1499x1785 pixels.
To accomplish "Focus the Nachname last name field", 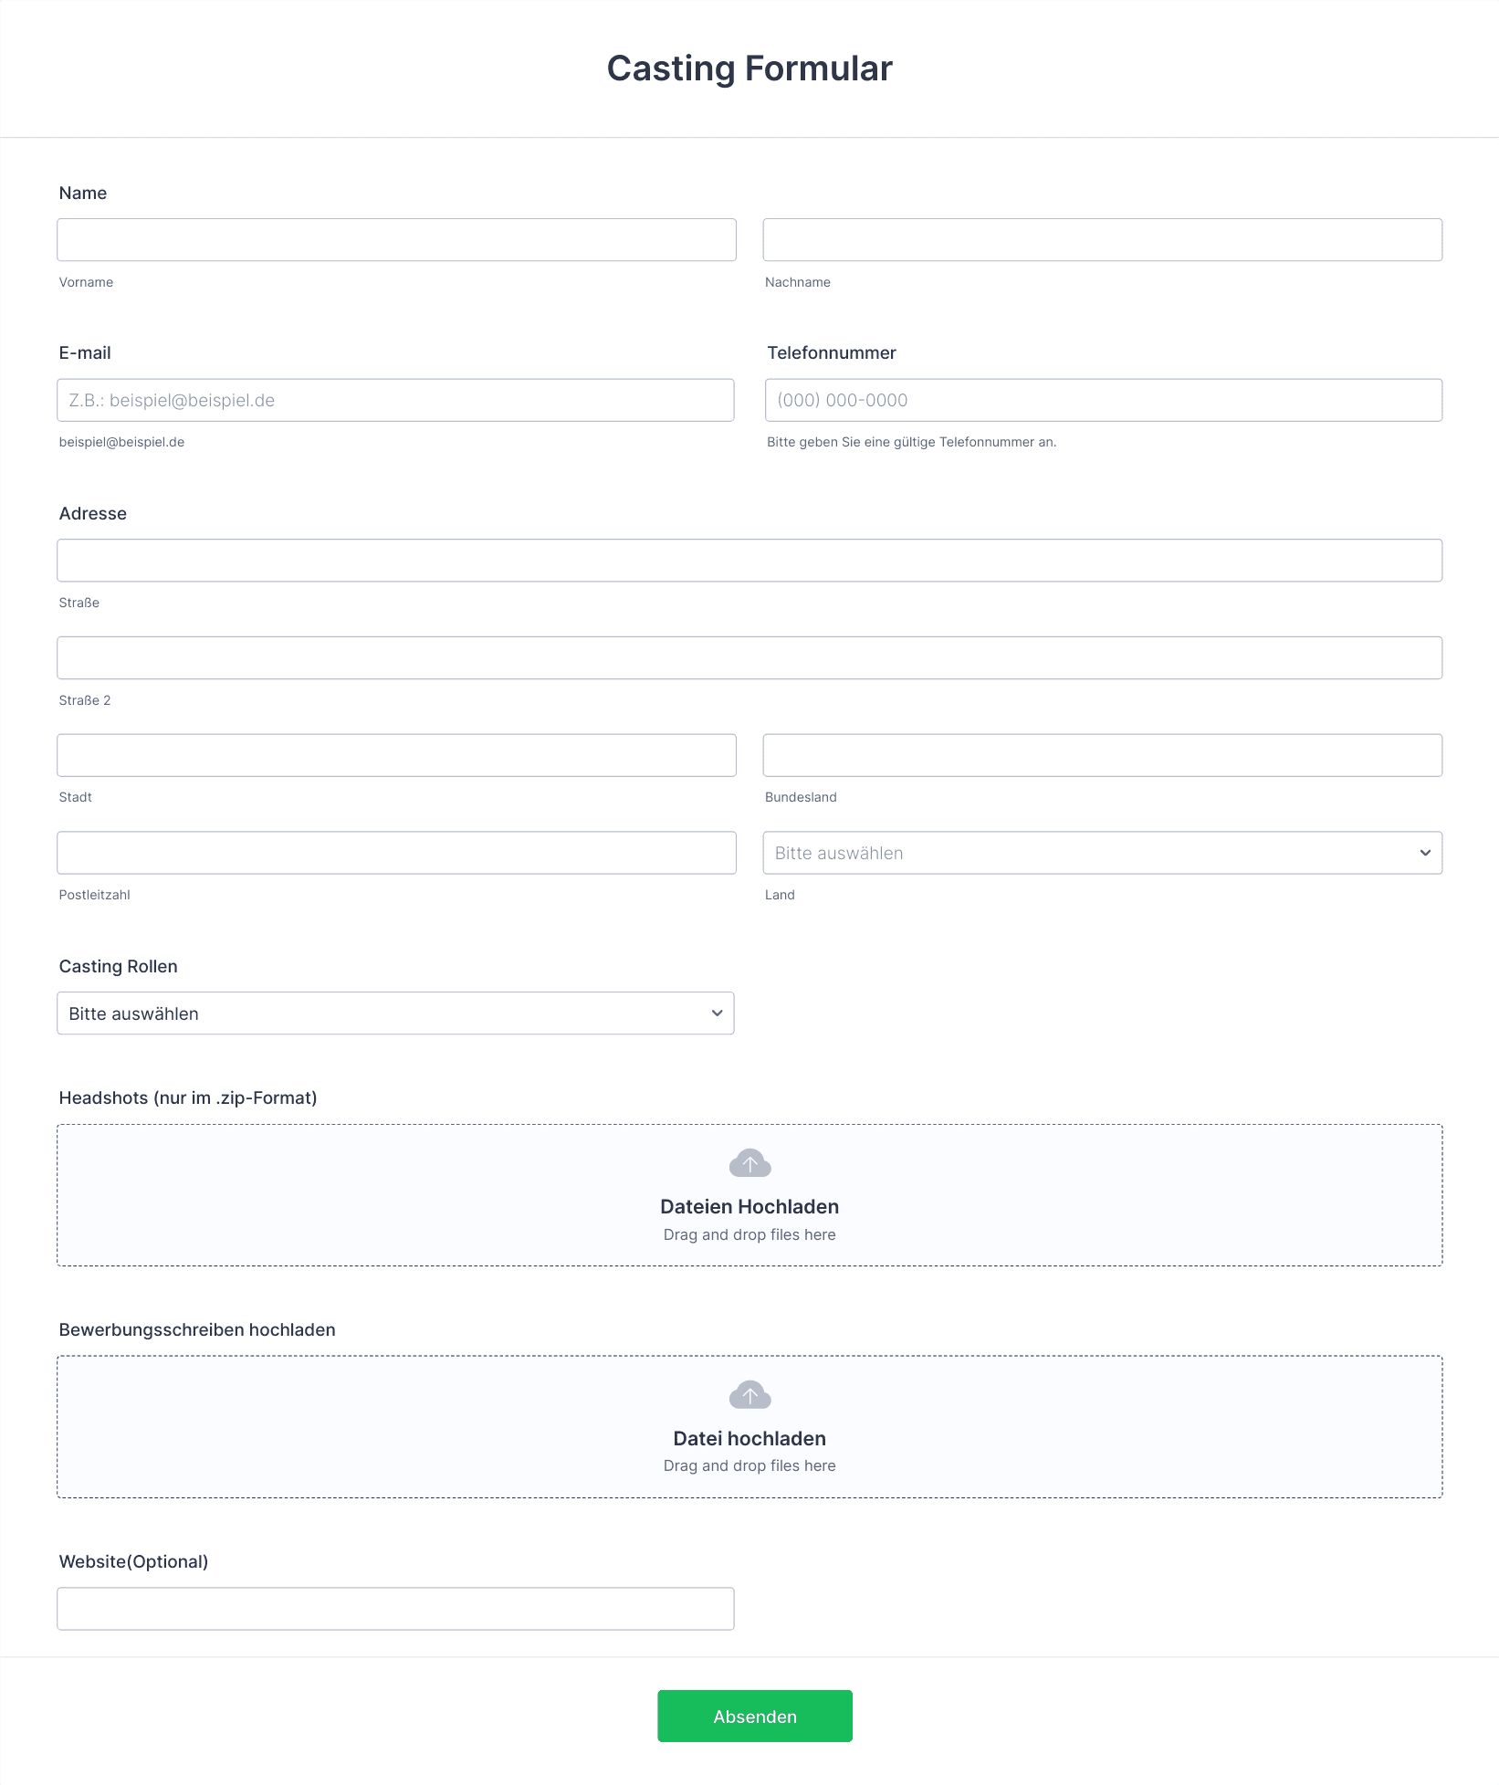I will (1102, 240).
